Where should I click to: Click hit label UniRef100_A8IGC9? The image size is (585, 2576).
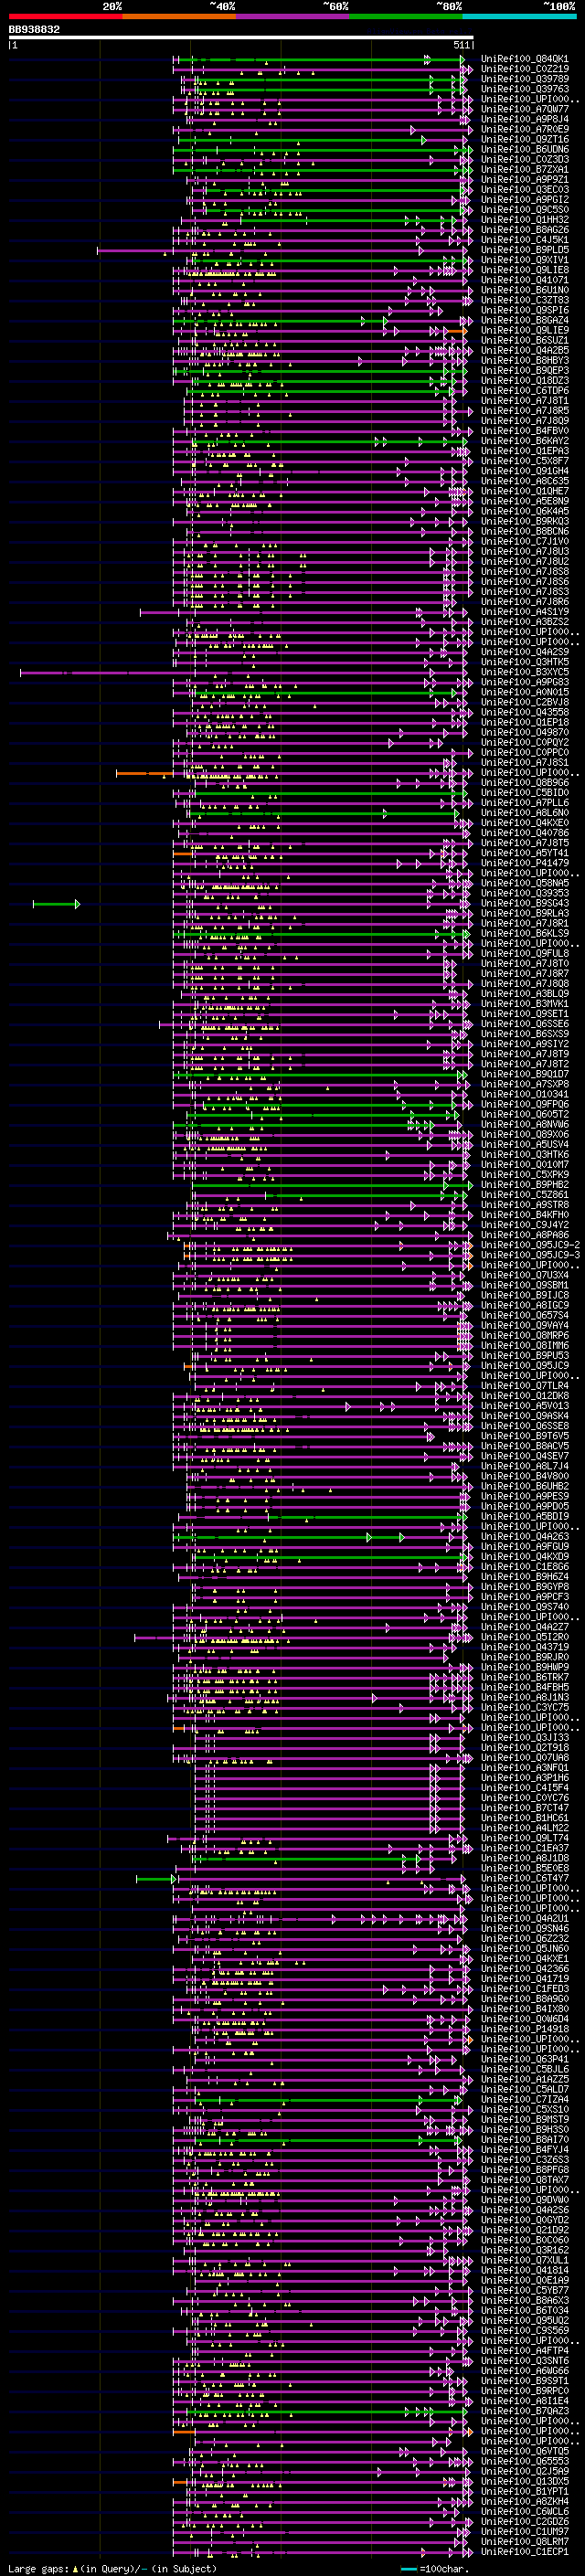click(x=524, y=1306)
